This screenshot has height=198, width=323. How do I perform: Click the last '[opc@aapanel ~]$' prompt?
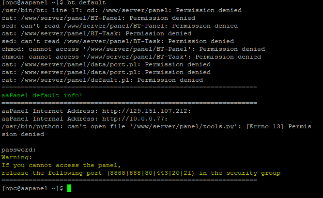click(x=32, y=188)
